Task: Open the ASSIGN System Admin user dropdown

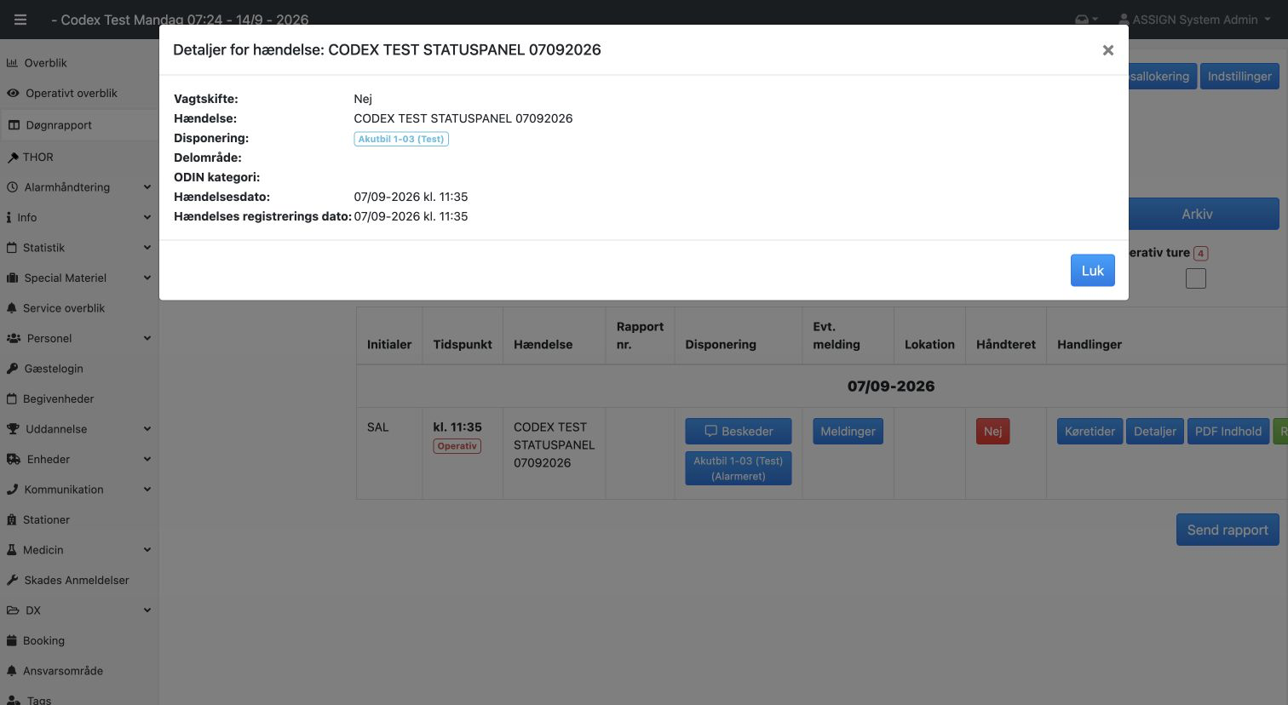Action: pos(1194,20)
